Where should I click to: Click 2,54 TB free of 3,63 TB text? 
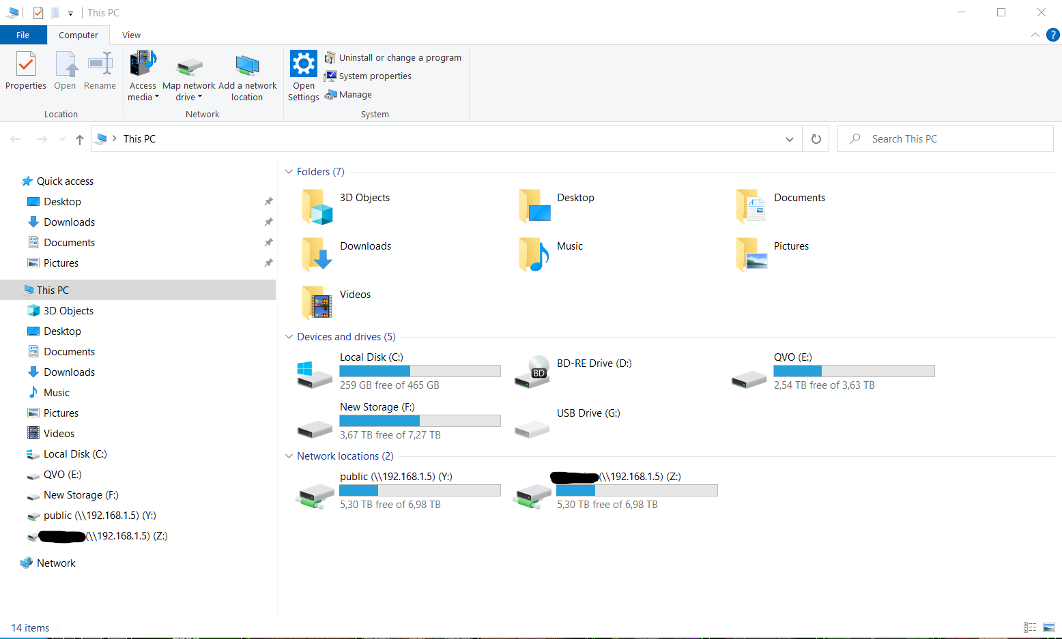(x=824, y=385)
